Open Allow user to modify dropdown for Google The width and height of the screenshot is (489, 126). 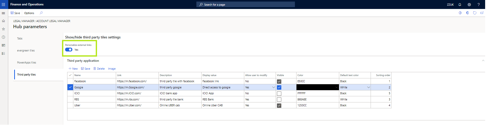click(x=273, y=87)
